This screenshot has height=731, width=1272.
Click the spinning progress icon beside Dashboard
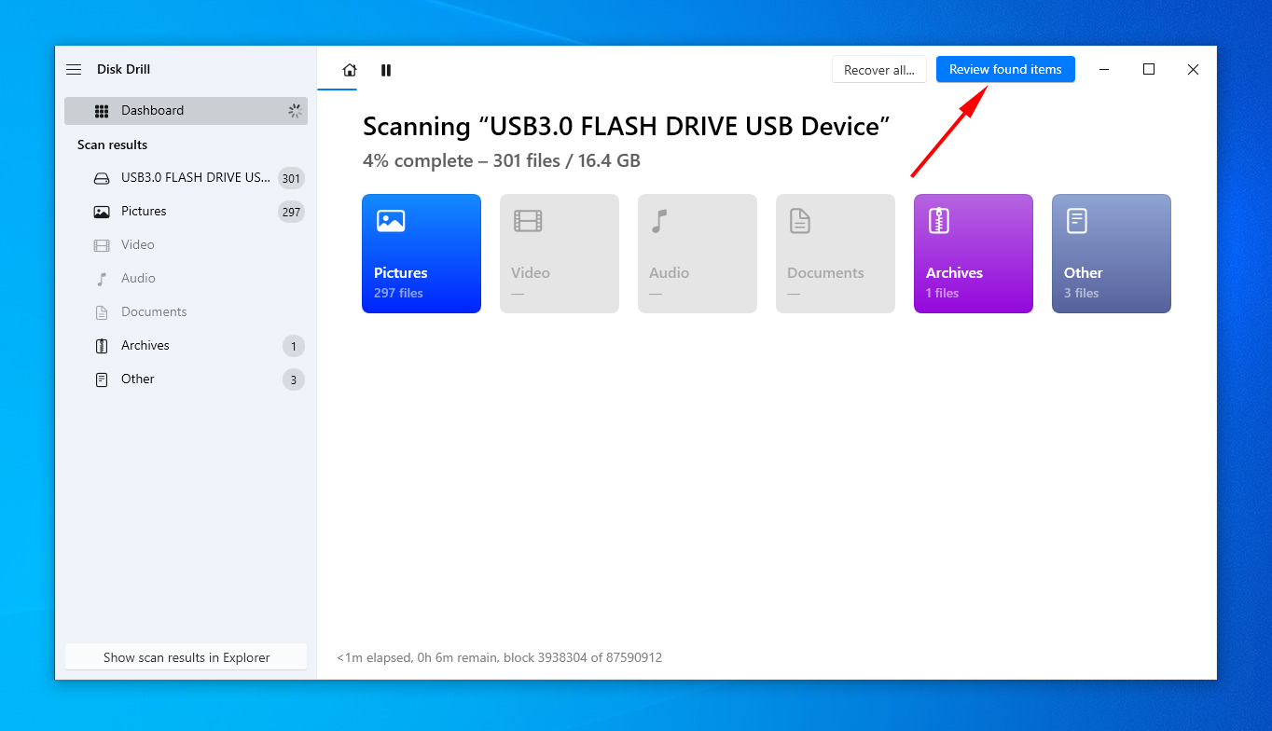point(295,111)
